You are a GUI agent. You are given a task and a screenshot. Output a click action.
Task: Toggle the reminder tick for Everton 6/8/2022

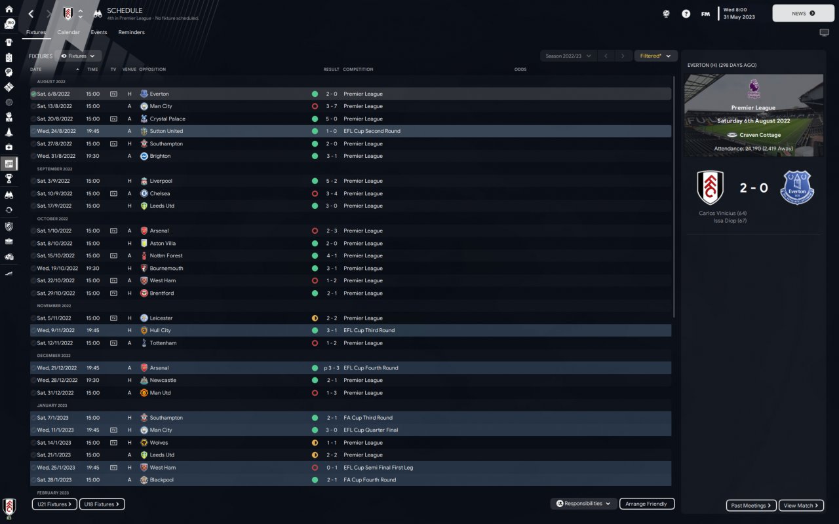click(33, 94)
